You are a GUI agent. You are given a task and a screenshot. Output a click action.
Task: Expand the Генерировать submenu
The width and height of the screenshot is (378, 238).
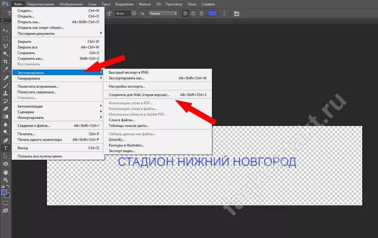pos(58,78)
